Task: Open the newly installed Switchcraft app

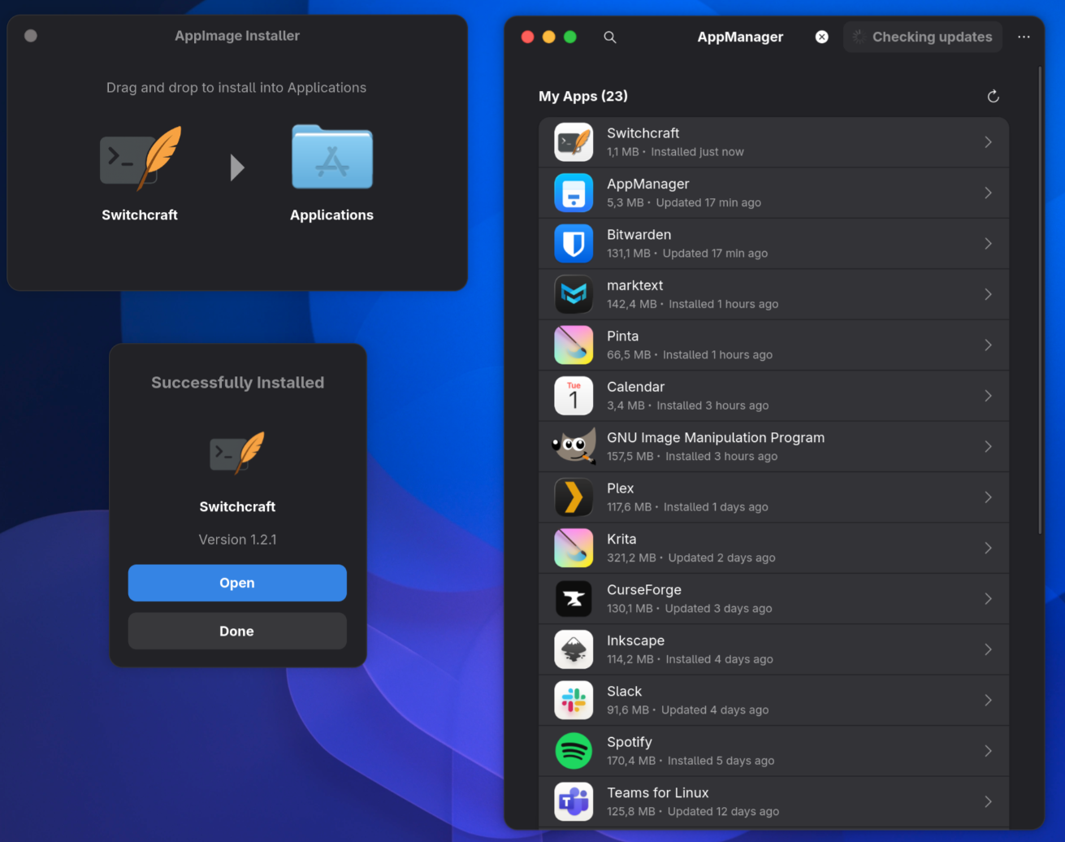Action: click(237, 583)
